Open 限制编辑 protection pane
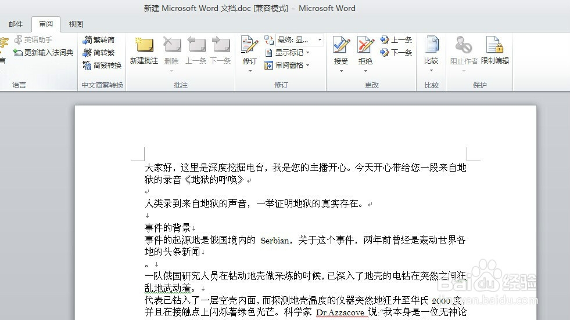 (494, 51)
